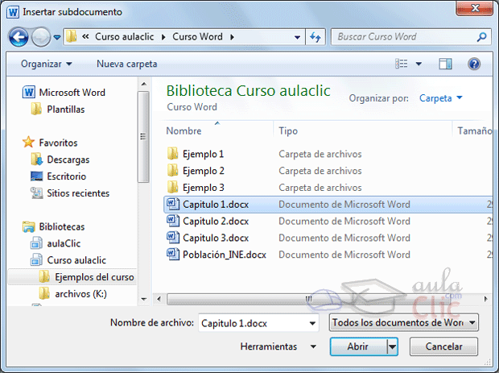
Task: Click the Ejemplo 1 folder icon
Action: pos(172,154)
